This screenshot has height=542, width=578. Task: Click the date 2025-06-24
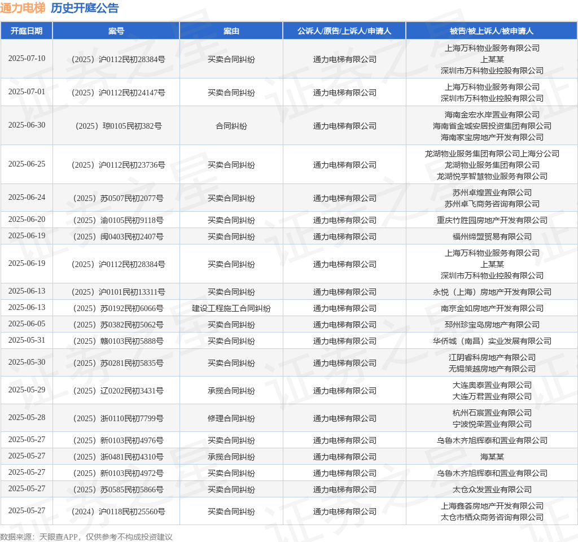pos(27,197)
